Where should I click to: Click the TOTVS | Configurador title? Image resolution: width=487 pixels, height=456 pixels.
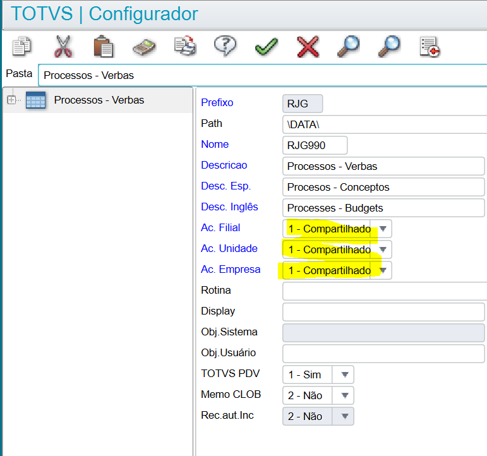click(104, 14)
